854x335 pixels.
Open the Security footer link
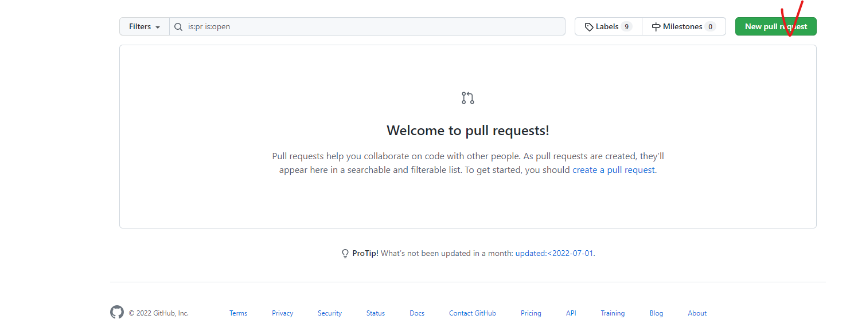[330, 313]
